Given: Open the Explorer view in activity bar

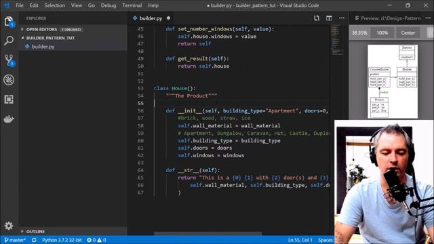Looking at the screenshot, I should 9,22.
